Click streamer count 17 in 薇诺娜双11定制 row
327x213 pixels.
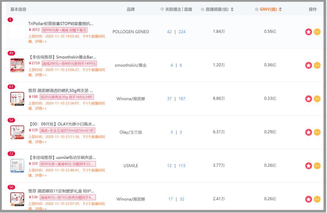[170, 199]
